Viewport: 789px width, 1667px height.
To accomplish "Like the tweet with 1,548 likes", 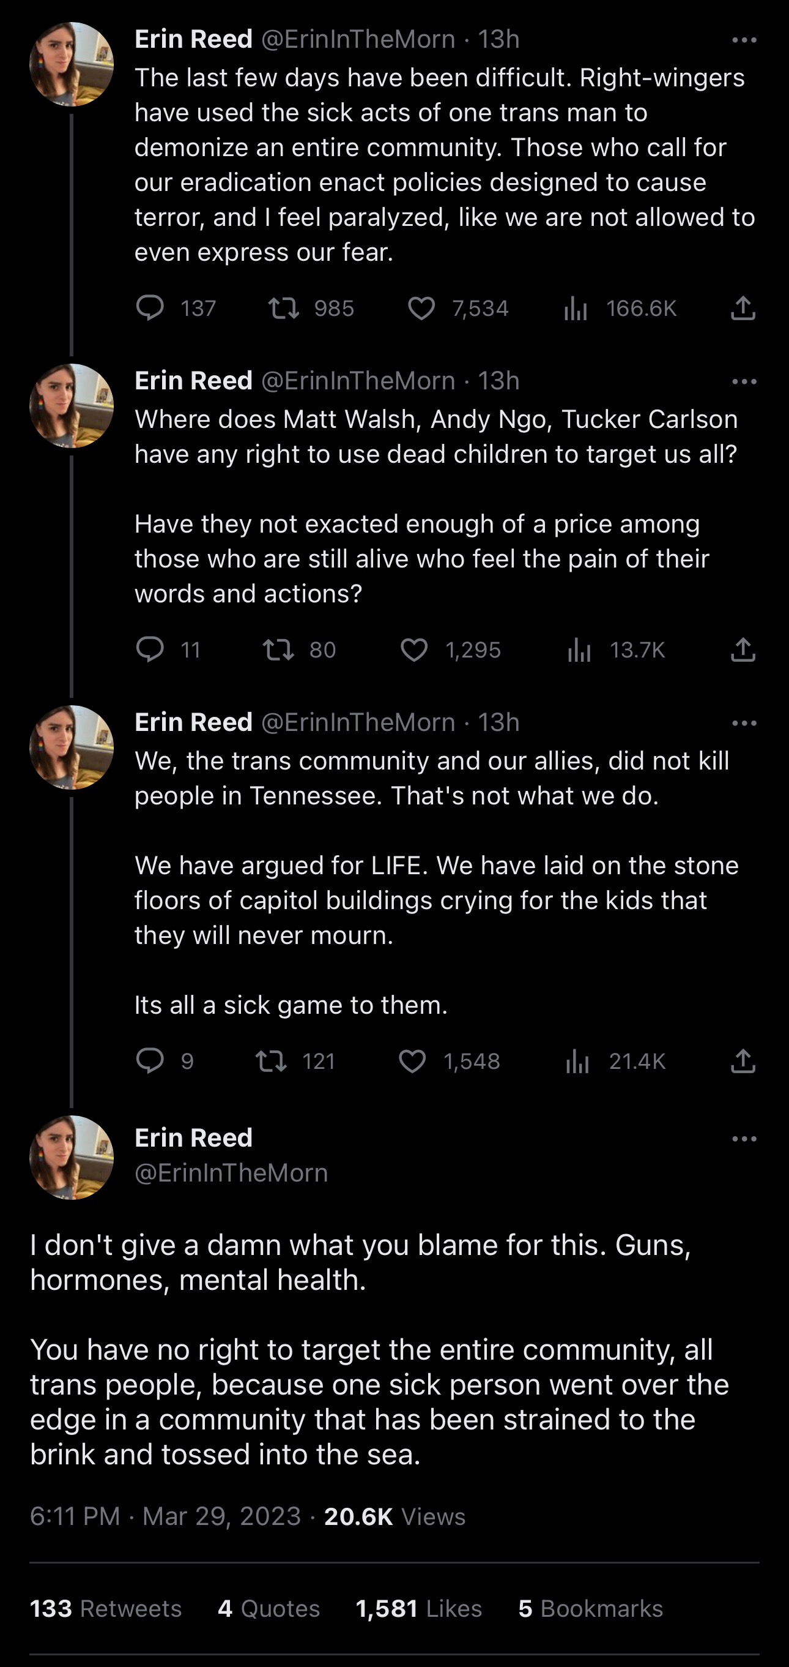I will pyautogui.click(x=413, y=1062).
